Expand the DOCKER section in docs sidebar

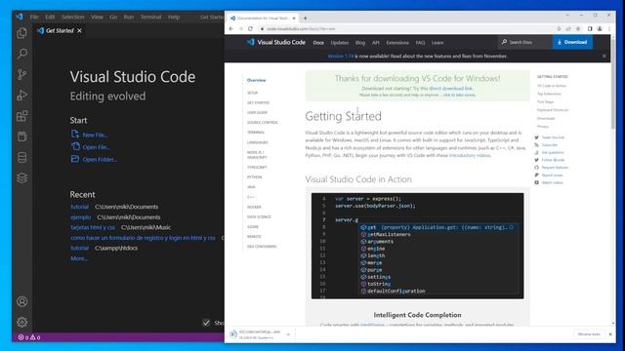click(x=254, y=207)
